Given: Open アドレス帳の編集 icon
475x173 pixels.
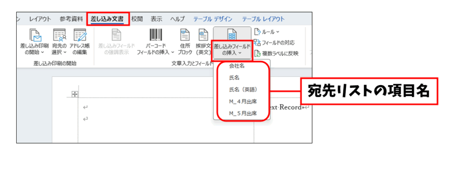Looking at the screenshot, I should pyautogui.click(x=80, y=35).
